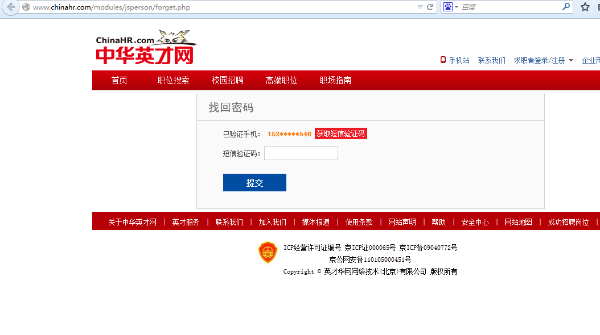The width and height of the screenshot is (600, 335).
Task: Click the masked phone number 152*****540
Action: [289, 134]
